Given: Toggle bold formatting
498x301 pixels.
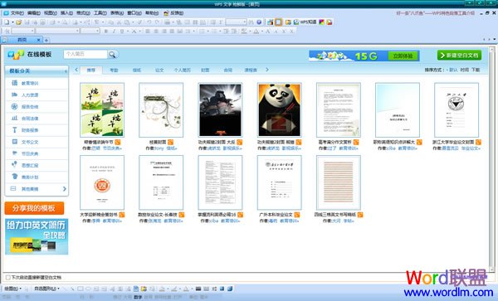Looking at the screenshot, I should (x=106, y=31).
